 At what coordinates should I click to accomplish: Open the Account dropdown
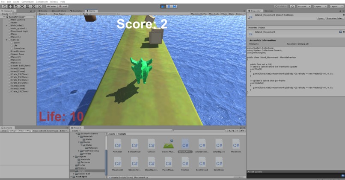pos(304,6)
